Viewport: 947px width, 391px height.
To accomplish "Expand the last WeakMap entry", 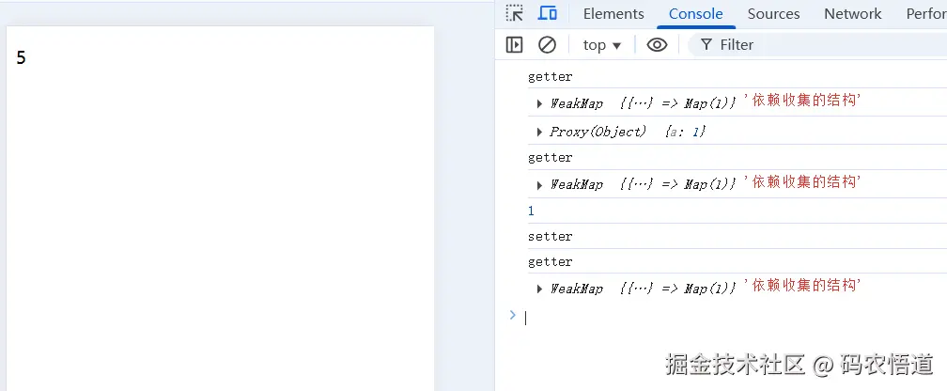I will (540, 289).
